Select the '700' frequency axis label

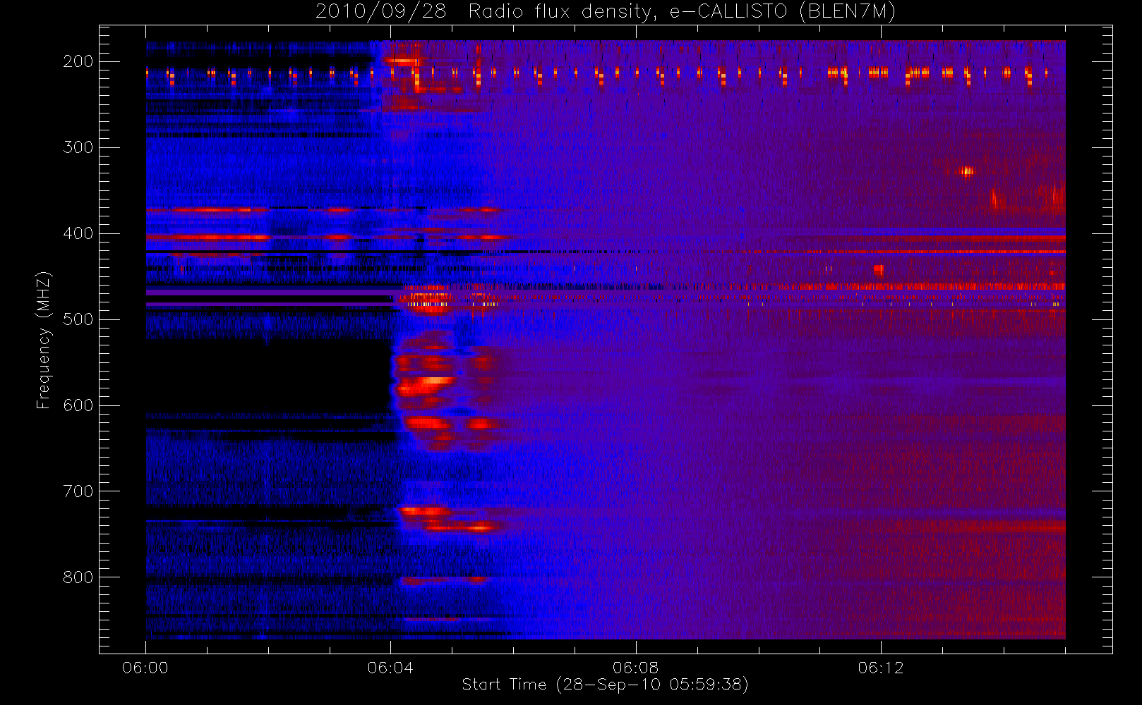click(78, 491)
